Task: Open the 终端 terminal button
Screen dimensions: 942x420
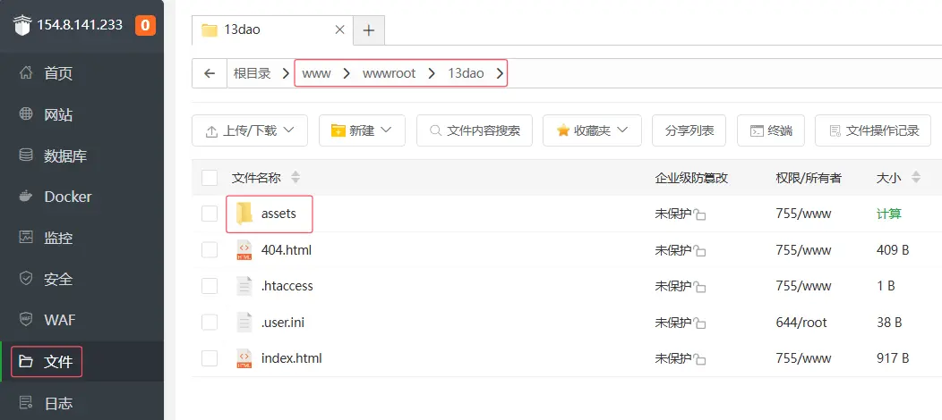Action: click(x=771, y=130)
